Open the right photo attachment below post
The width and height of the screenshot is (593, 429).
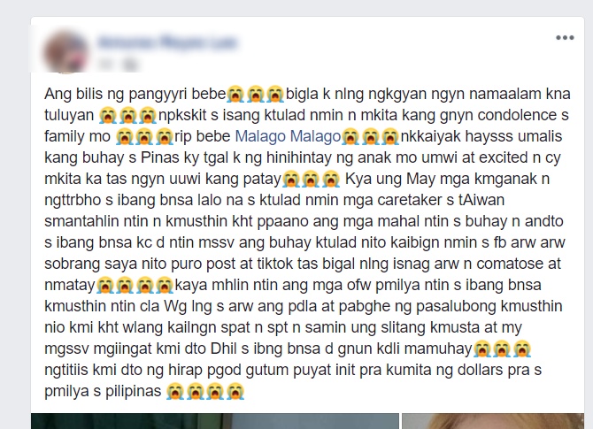493,421
